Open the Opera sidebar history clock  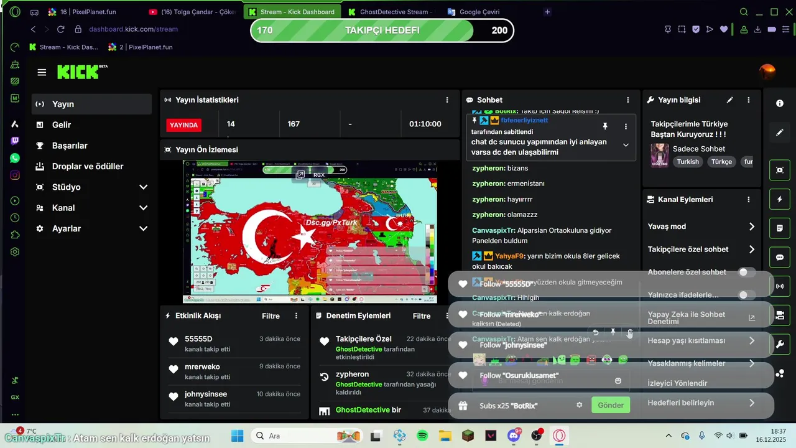pos(15,218)
